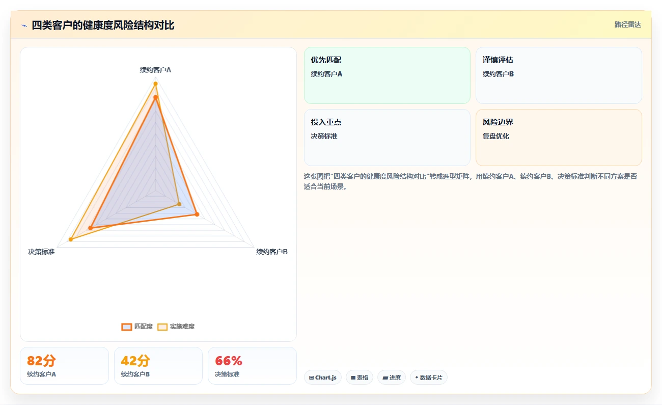Click the 决策标准 axis label on radar

point(42,252)
